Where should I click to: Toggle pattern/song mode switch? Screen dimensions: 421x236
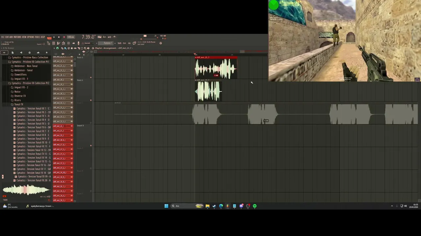coord(49,38)
